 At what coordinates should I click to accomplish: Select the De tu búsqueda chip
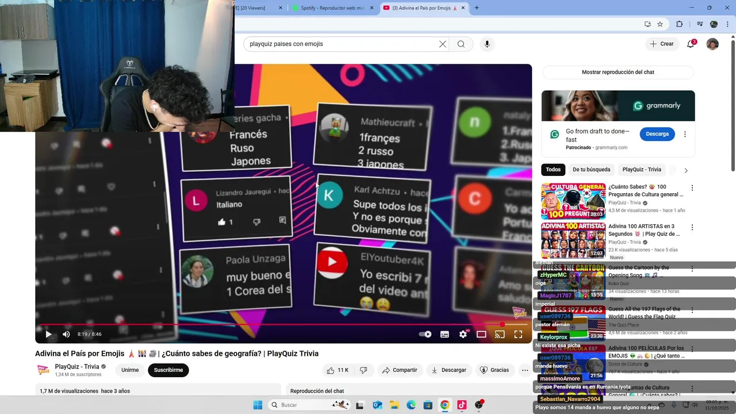(591, 170)
